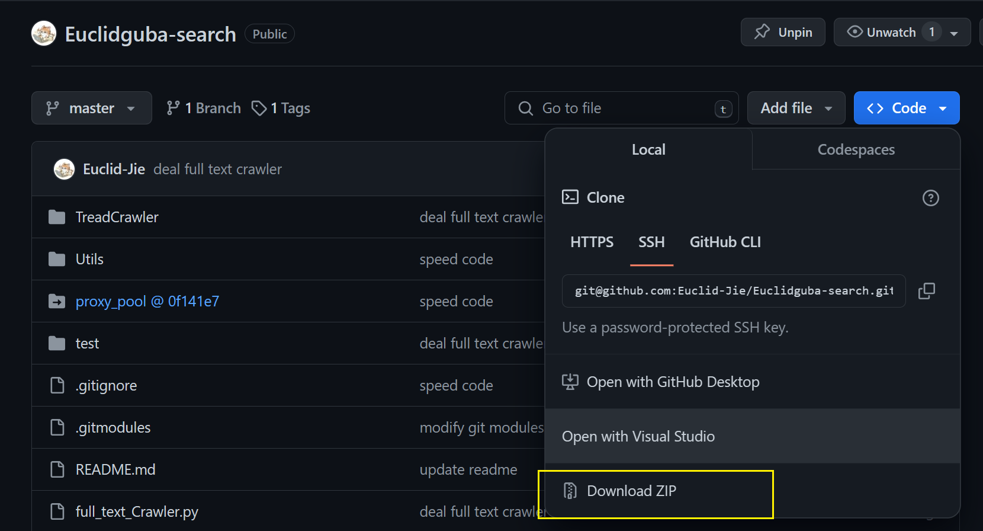
Task: Click Euclid-Jie avatar in latest commit row
Action: 64,169
